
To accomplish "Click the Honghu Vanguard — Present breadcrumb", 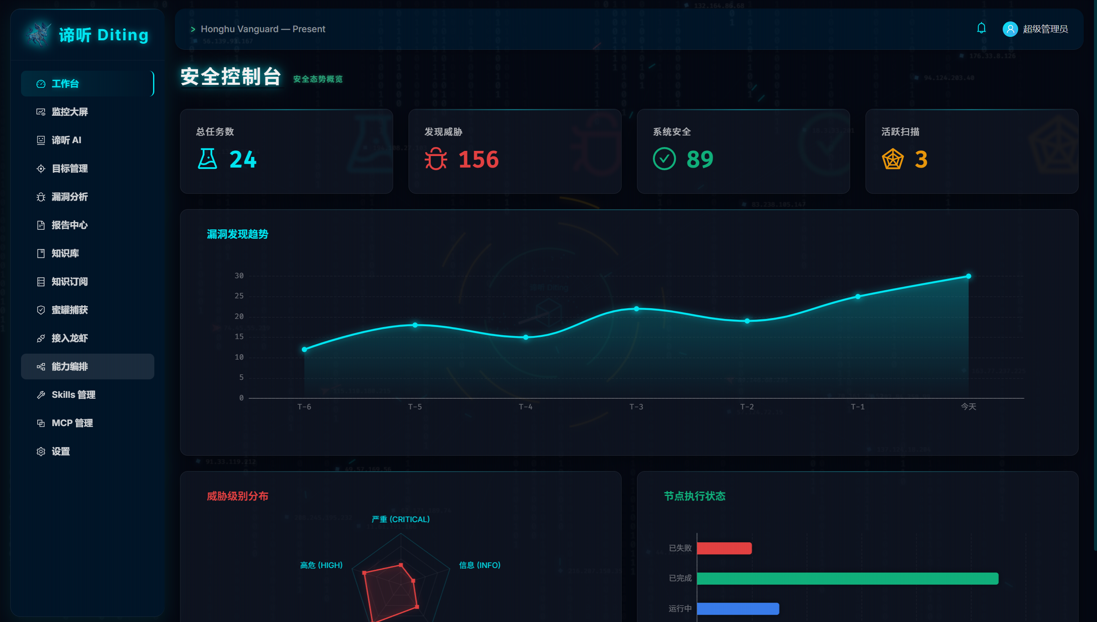I will 263,29.
